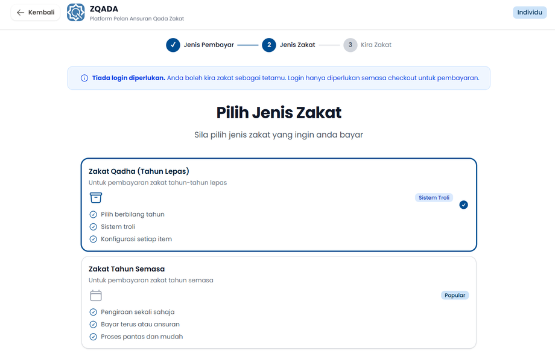Click the check icon beside Konfigurasi setiap item
The width and height of the screenshot is (555, 356).
click(93, 239)
